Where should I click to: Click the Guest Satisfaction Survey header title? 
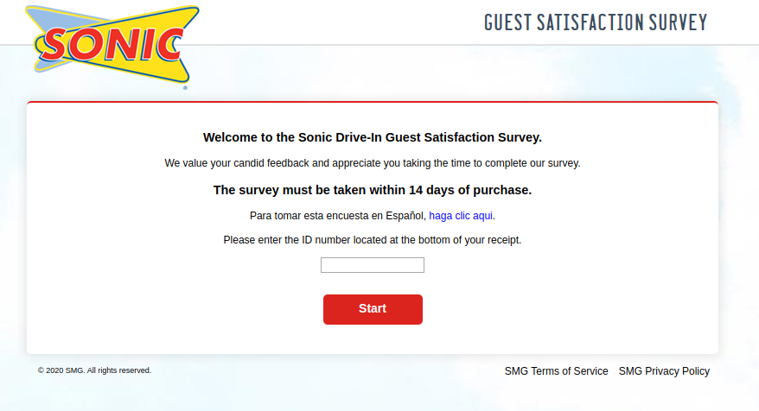(595, 22)
